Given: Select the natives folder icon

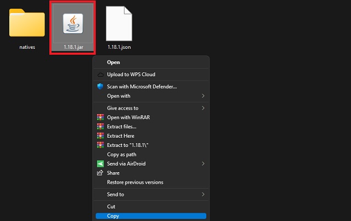Looking at the screenshot, I should (x=27, y=22).
